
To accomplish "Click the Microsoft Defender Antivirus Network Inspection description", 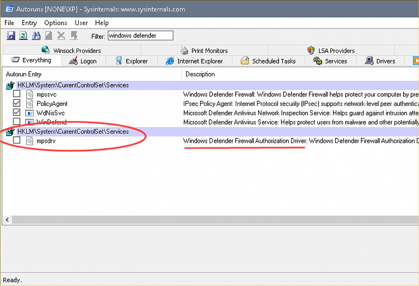I will pos(301,113).
